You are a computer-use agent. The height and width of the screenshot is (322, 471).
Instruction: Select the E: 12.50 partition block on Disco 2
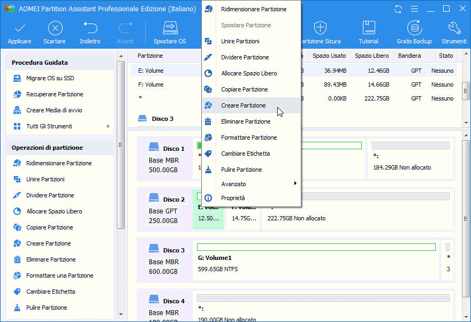tap(208, 209)
